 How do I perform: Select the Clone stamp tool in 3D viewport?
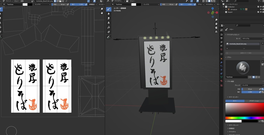click(109, 23)
